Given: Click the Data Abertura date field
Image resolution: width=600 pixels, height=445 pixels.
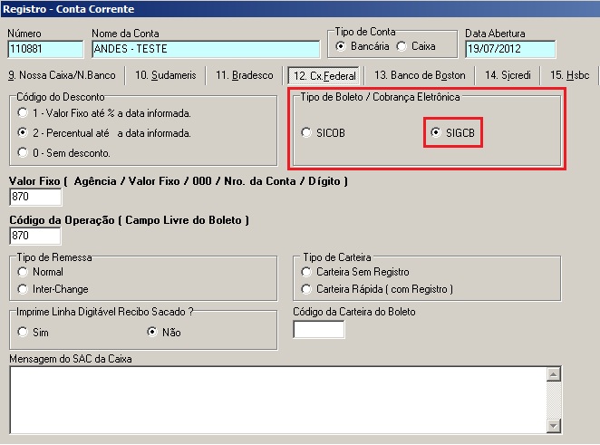Looking at the screenshot, I should [x=510, y=49].
